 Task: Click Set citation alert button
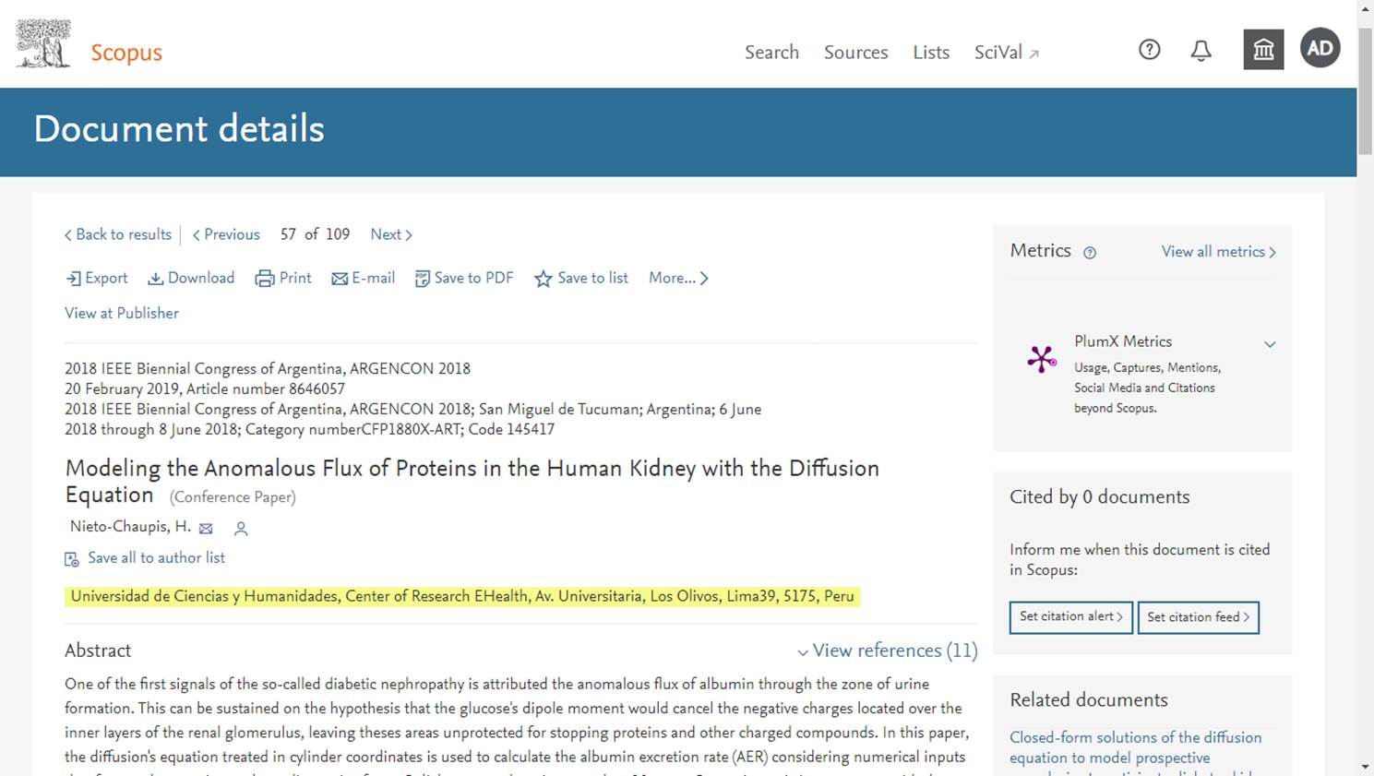click(x=1070, y=617)
